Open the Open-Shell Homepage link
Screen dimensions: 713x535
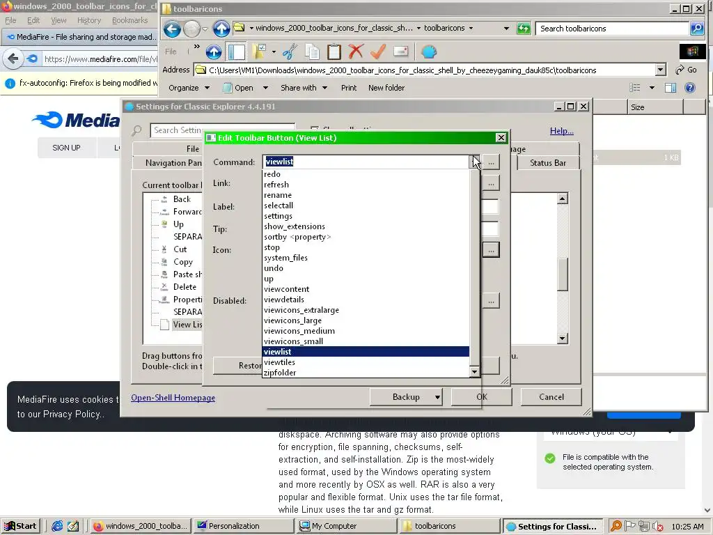tap(173, 398)
